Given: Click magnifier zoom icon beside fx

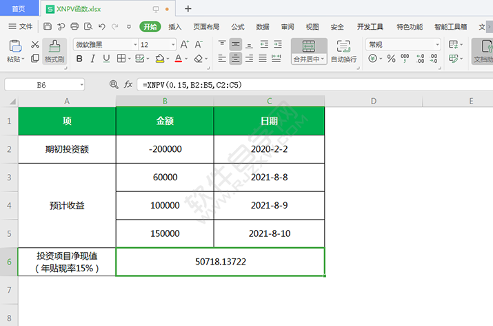Looking at the screenshot, I should point(114,84).
